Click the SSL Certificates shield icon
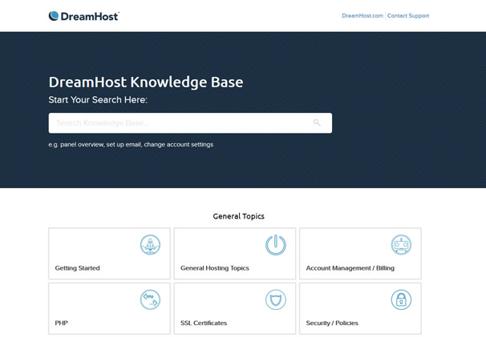486x337 pixels. coord(276,299)
